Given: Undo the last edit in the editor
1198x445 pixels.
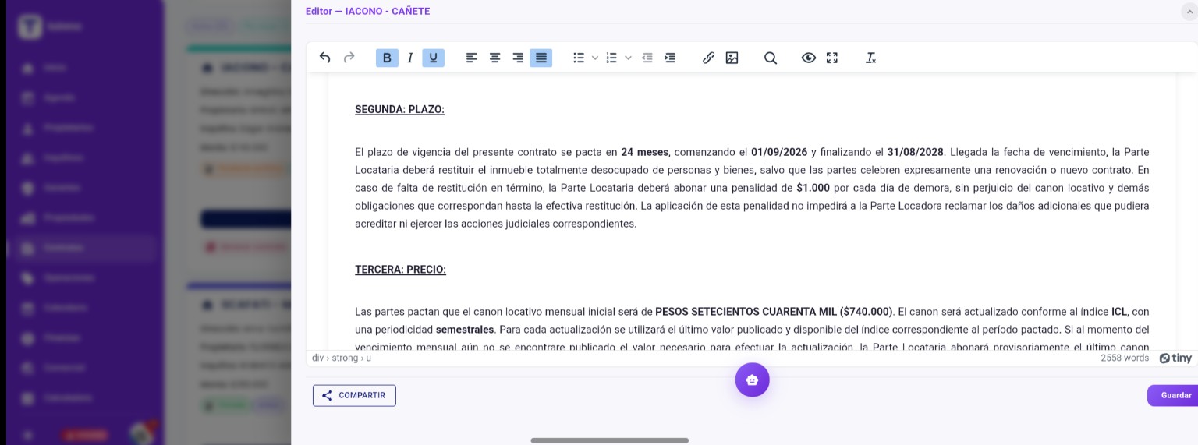Looking at the screenshot, I should point(325,58).
